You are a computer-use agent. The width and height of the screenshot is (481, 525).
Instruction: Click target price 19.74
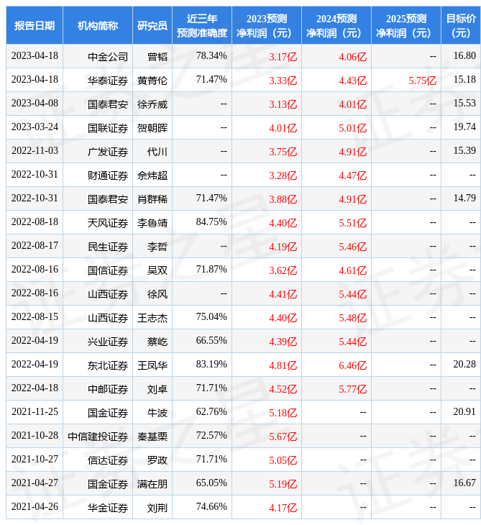tap(464, 127)
